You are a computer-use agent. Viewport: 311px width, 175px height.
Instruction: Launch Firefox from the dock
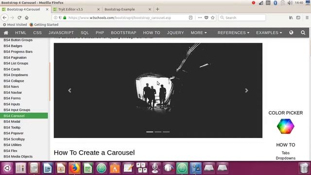pyautogui.click(x=74, y=168)
